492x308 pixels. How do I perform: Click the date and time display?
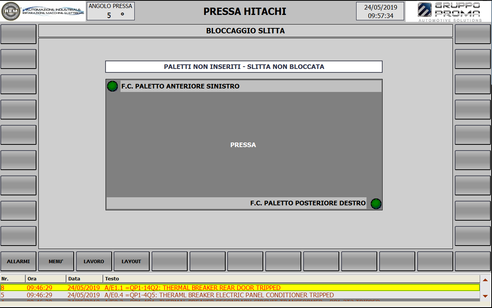(380, 11)
